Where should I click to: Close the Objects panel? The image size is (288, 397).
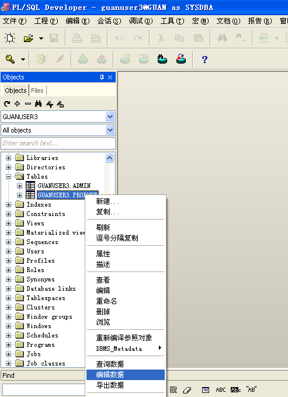pos(110,77)
